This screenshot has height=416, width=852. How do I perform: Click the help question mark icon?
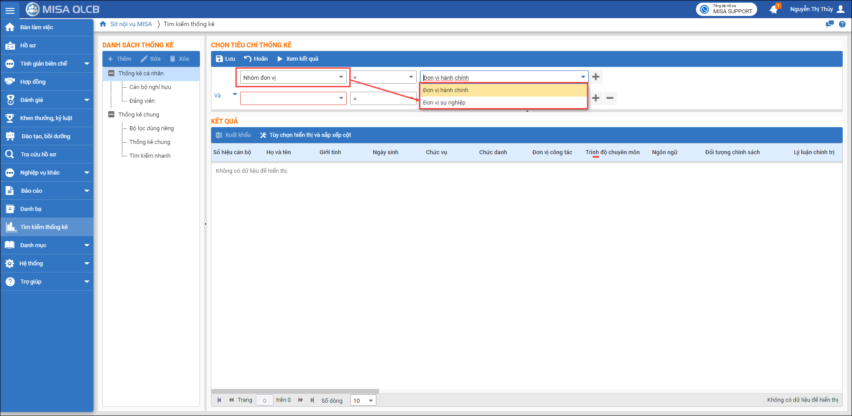[x=842, y=24]
